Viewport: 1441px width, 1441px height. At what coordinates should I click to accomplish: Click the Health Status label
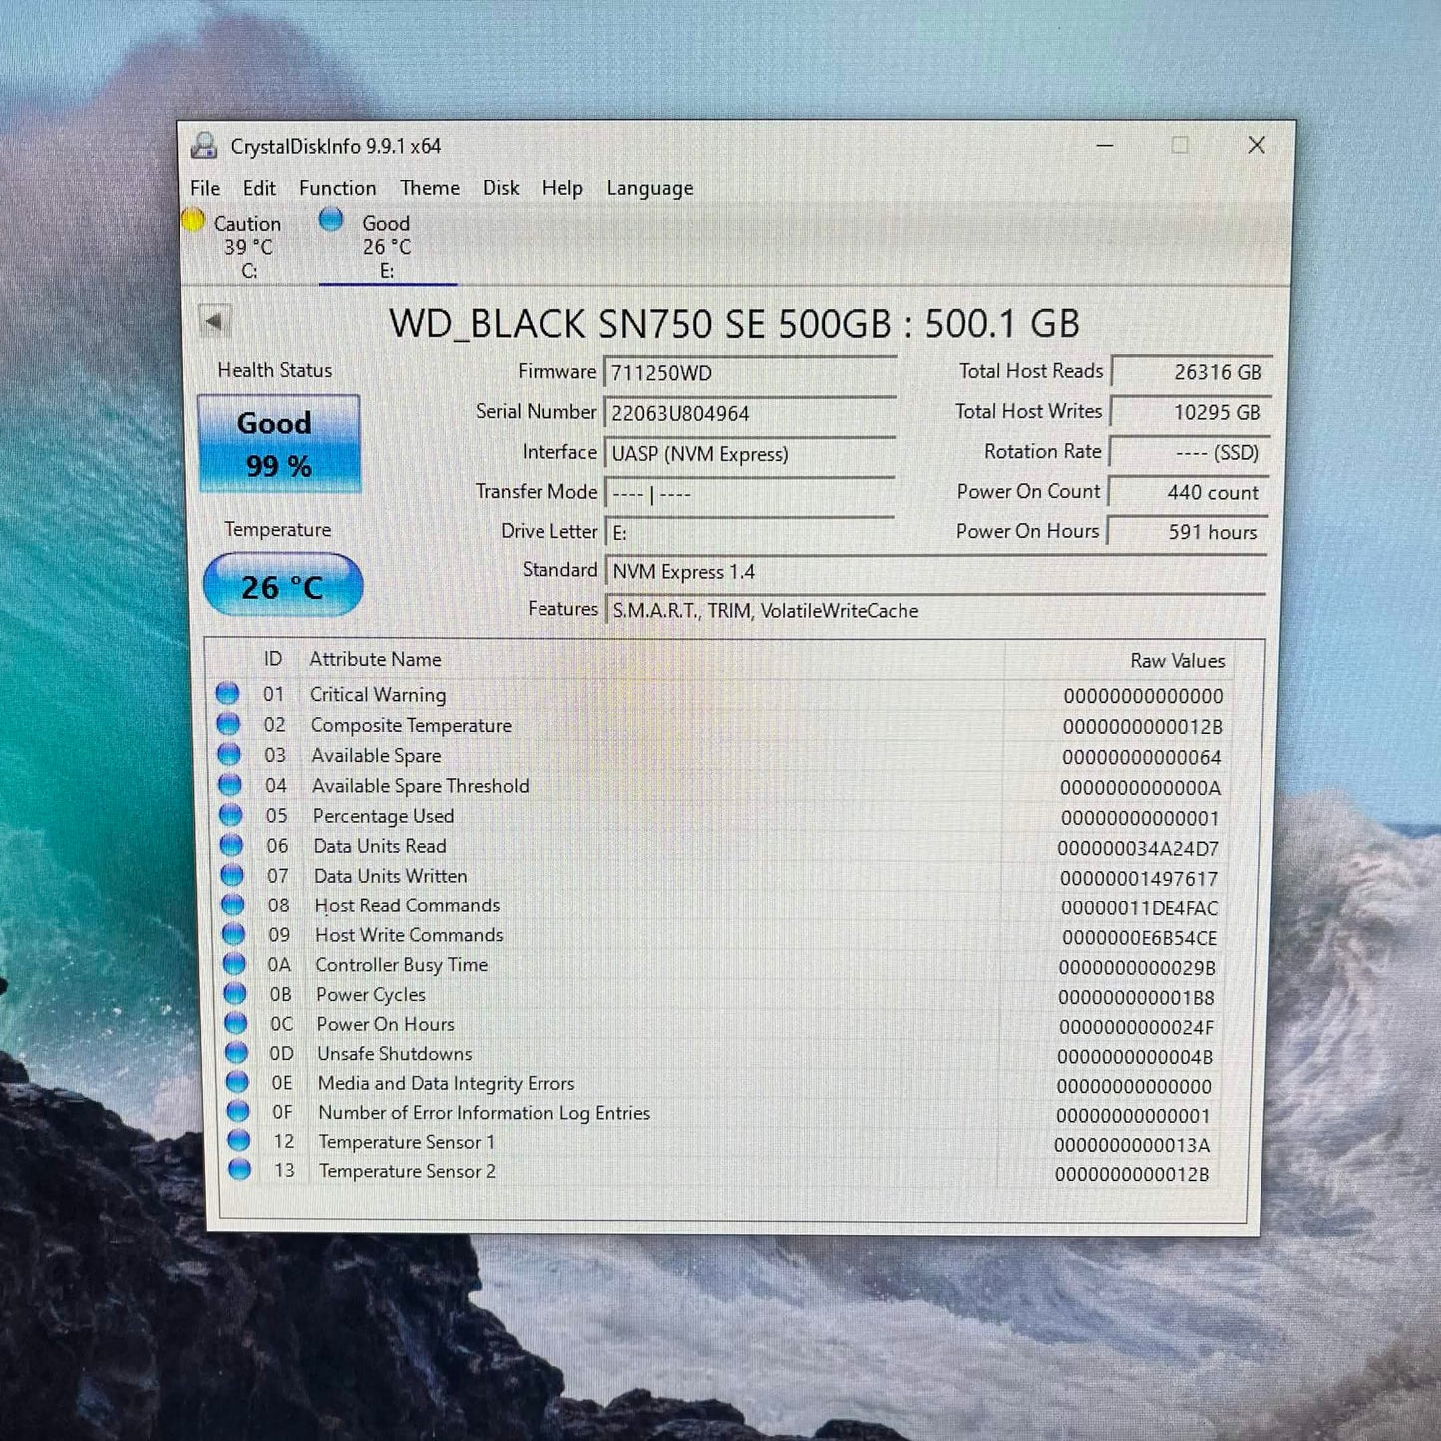275,370
